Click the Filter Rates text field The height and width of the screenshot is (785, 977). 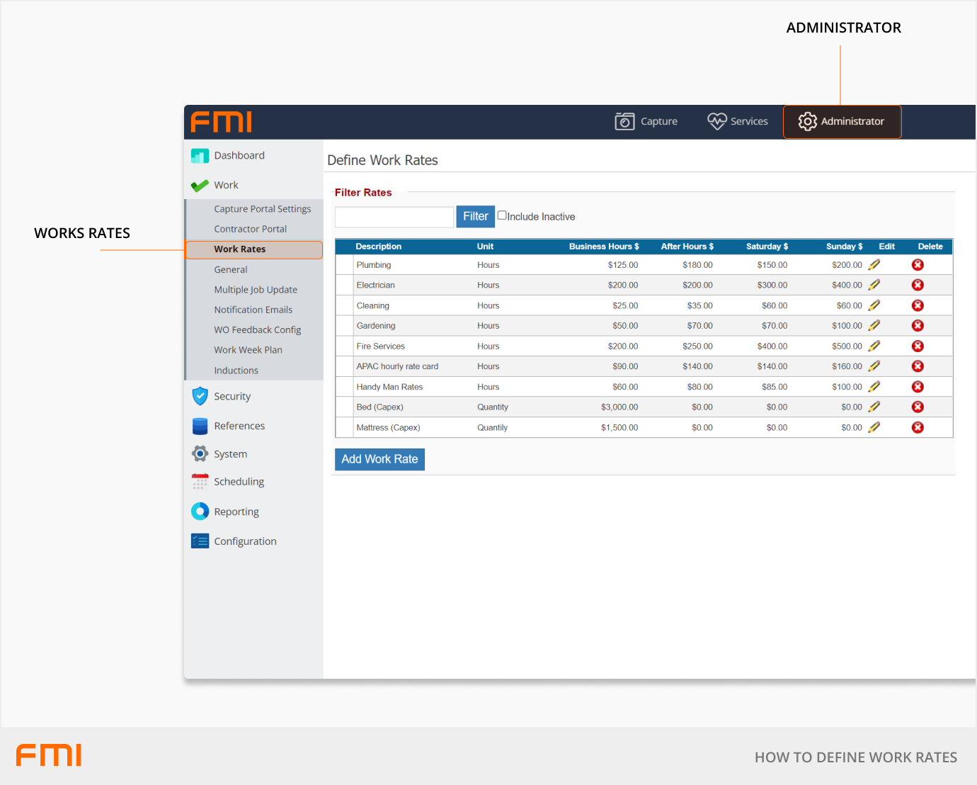[x=394, y=217]
